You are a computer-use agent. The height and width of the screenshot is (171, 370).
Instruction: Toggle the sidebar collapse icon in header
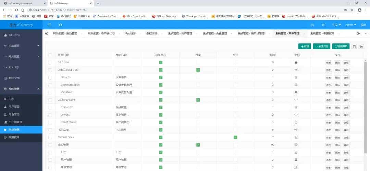coord(50,25)
